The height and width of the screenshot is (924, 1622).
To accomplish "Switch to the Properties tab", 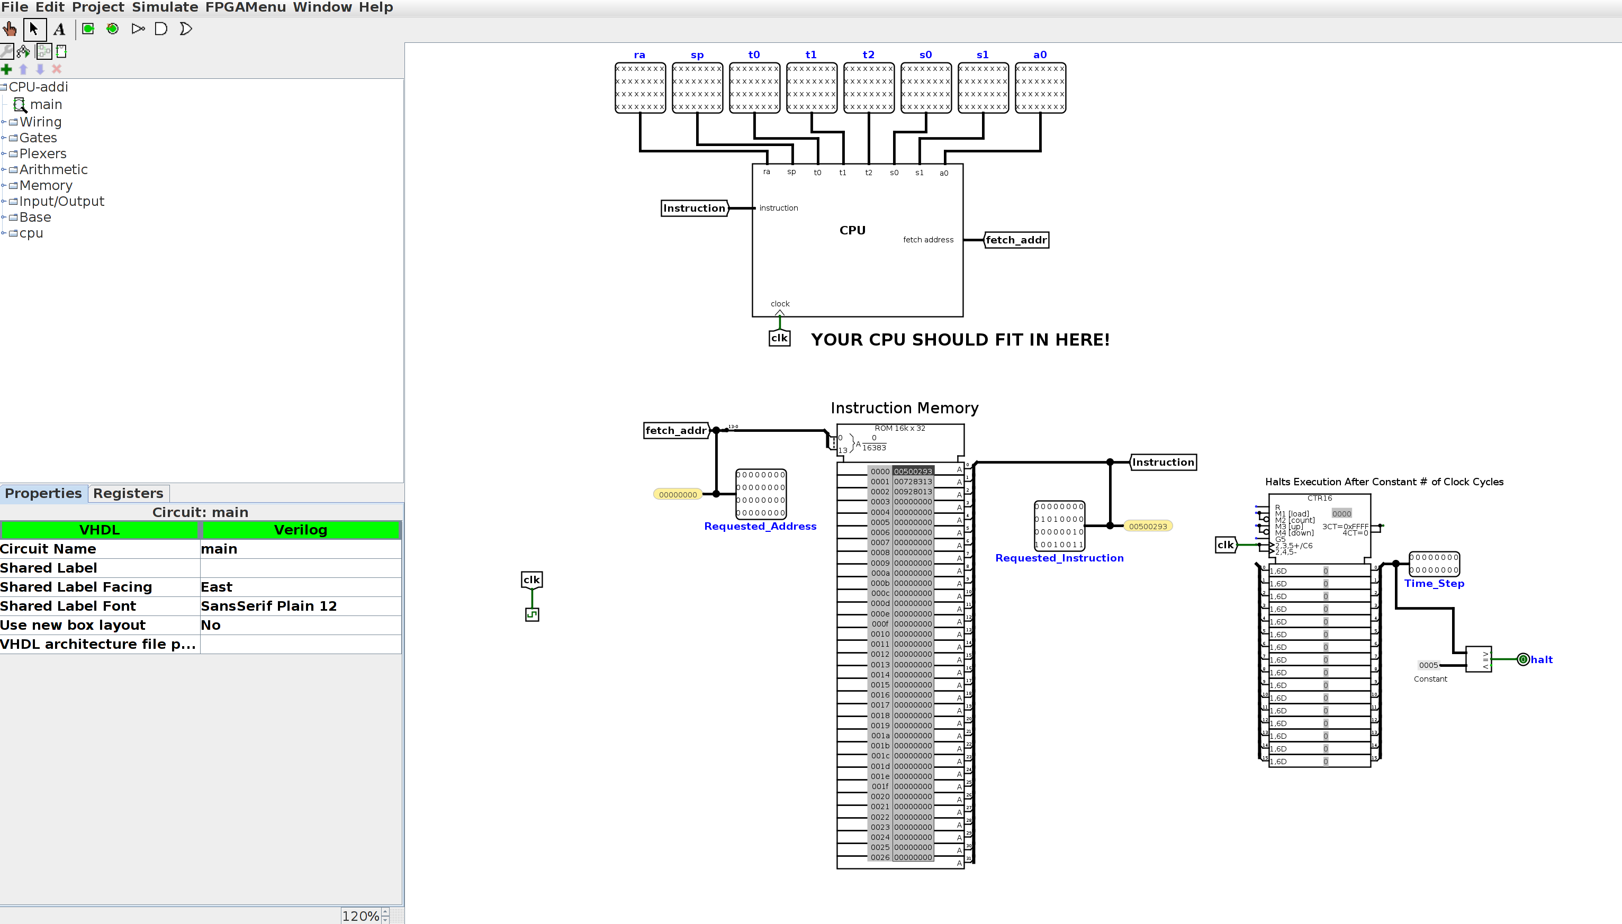I will pos(43,493).
